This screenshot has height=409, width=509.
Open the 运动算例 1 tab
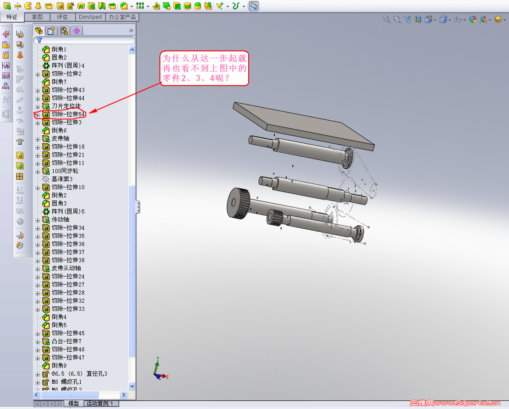tap(101, 404)
